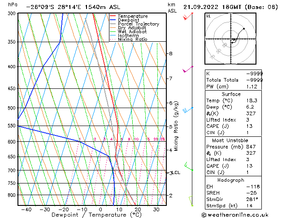Image resolution: width=282 pixels, height=218 pixels.
Task: Click the SREH value -25
Action: coord(252,193)
